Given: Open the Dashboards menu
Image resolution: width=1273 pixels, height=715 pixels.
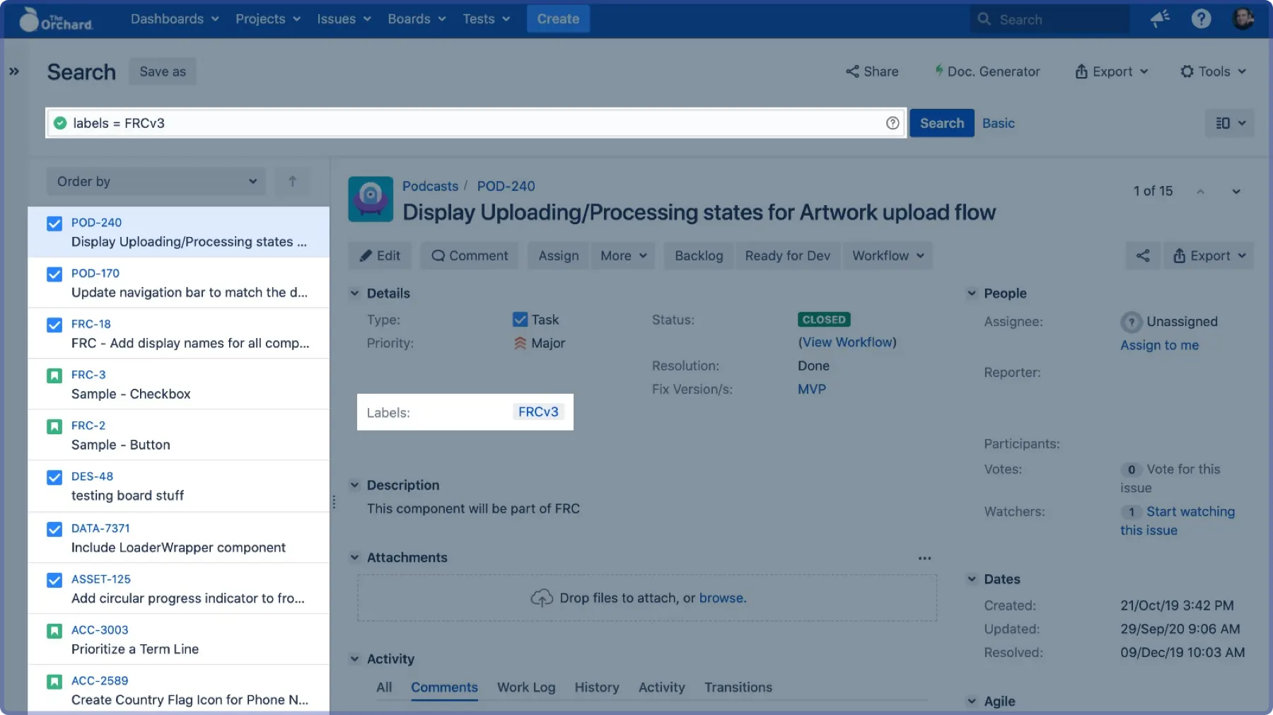Looking at the screenshot, I should [175, 19].
